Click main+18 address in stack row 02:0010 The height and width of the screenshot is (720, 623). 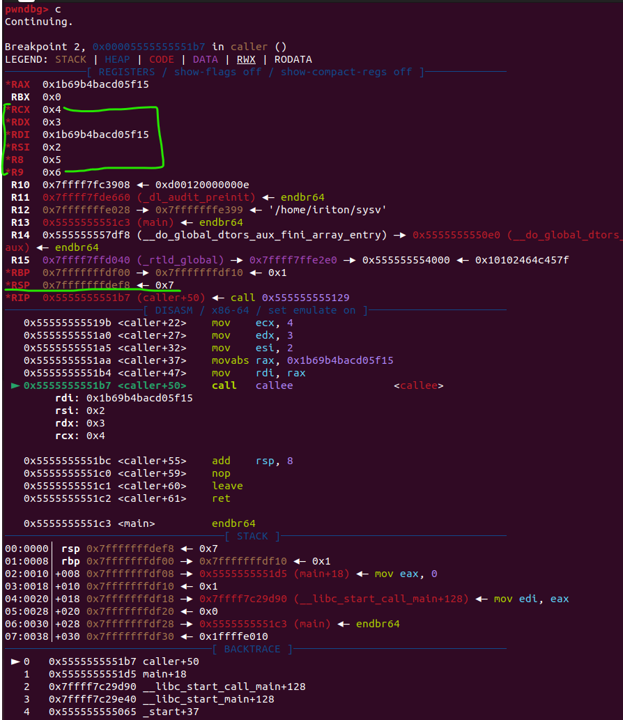click(274, 574)
